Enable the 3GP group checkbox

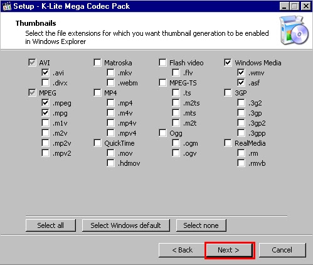[x=228, y=92]
